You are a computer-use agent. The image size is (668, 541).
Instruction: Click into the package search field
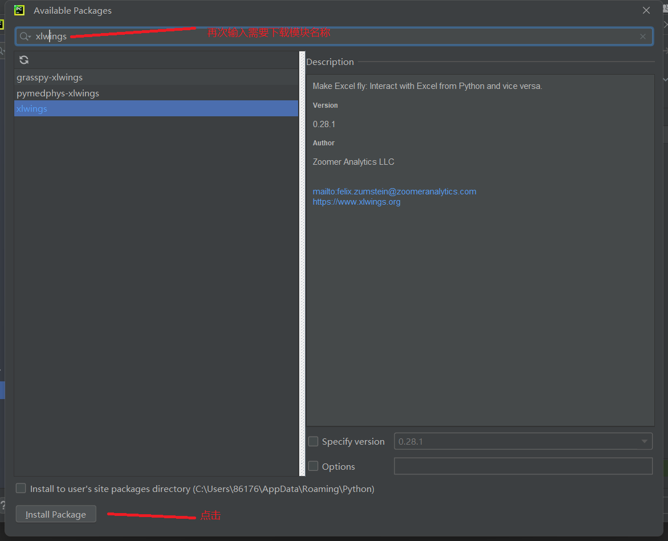(334, 36)
